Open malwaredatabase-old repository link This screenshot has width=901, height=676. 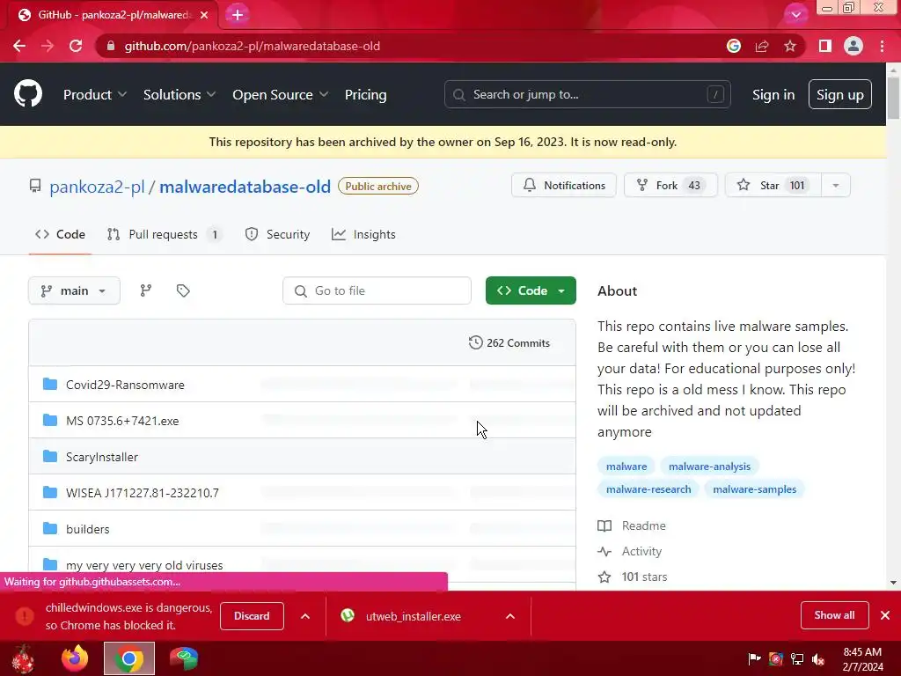click(245, 187)
